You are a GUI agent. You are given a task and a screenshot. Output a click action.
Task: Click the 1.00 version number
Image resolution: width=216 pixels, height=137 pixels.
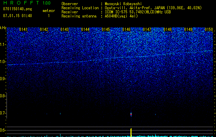(x=46, y=3)
